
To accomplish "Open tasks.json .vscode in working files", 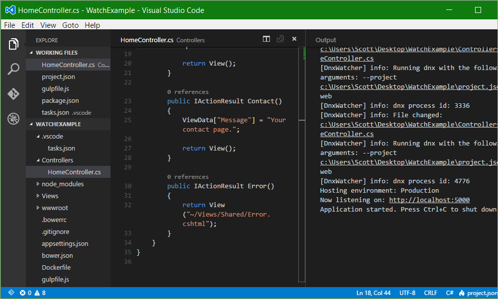I will coord(68,112).
